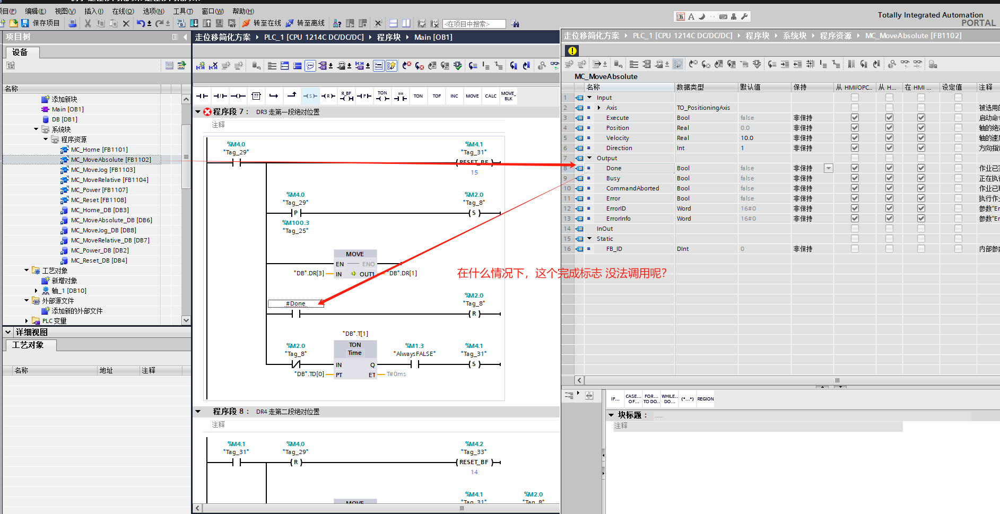The image size is (1000, 514).
Task: Collapse the Output section in interface table
Action: click(x=589, y=158)
